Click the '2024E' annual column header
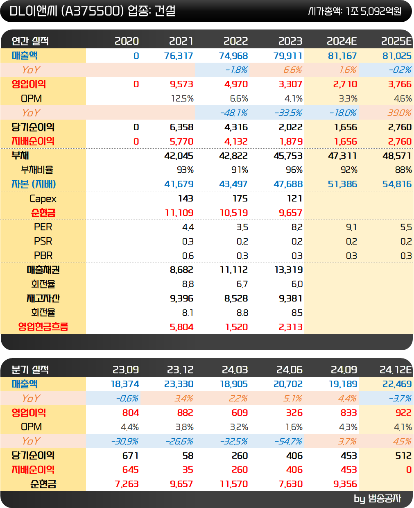This screenshot has height=508, width=414. [342, 41]
